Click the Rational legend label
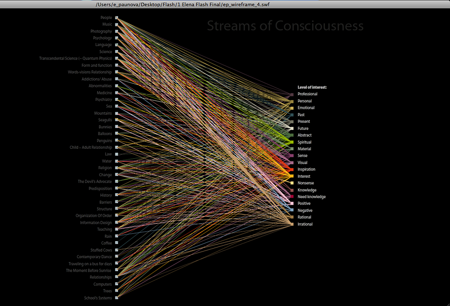This screenshot has width=450, height=306. point(304,217)
